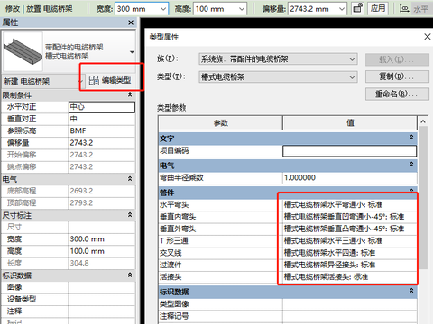Click the type parameters vertical scrollbar thumb
433x324 pixels.
(423, 197)
